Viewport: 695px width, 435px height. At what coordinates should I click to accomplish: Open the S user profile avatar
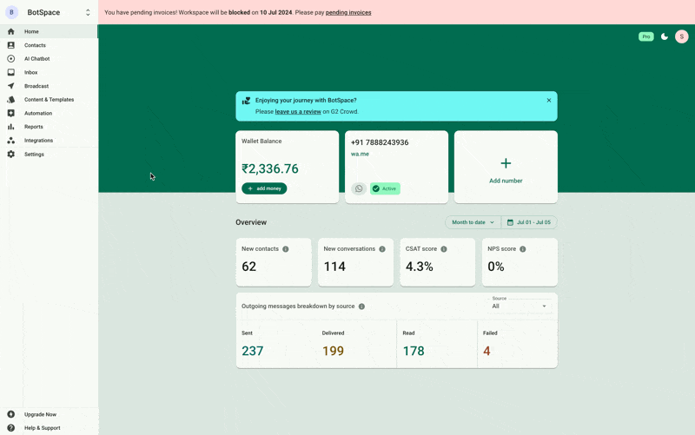pos(682,36)
